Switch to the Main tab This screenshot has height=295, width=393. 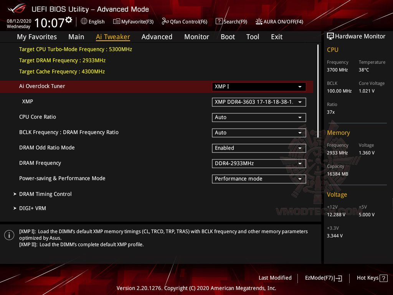coord(76,37)
